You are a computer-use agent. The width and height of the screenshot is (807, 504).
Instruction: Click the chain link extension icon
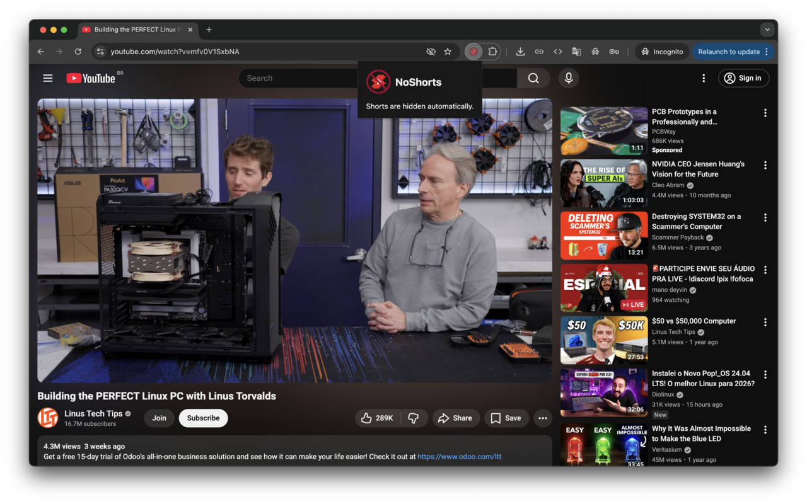pos(539,52)
